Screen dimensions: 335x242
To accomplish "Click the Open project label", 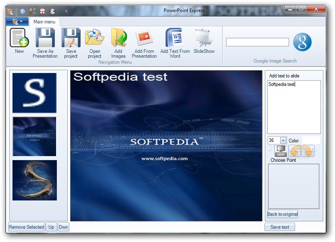I will tap(95, 54).
